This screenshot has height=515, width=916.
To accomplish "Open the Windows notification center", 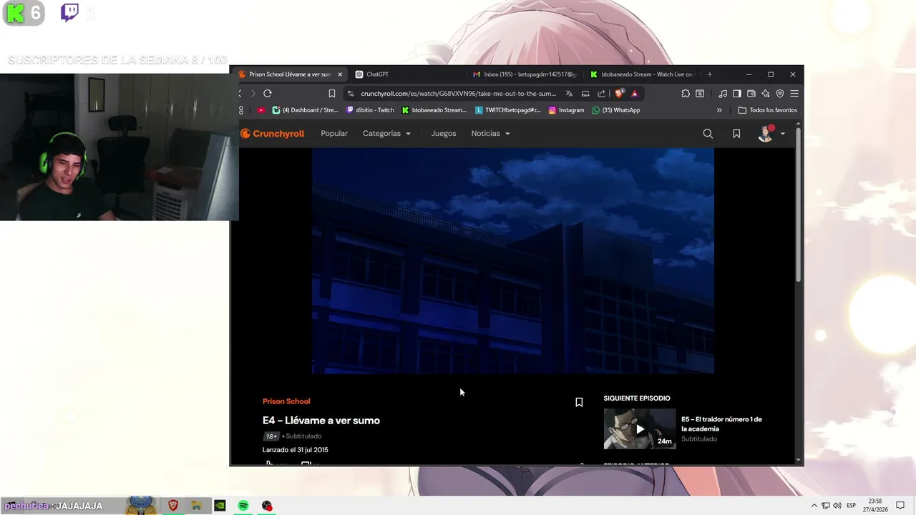I will [x=899, y=506].
